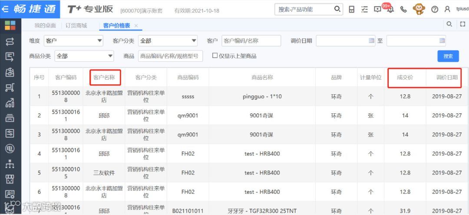Open the checklist tasks icon in header
Screen dimensions: 469x215
[364, 10]
